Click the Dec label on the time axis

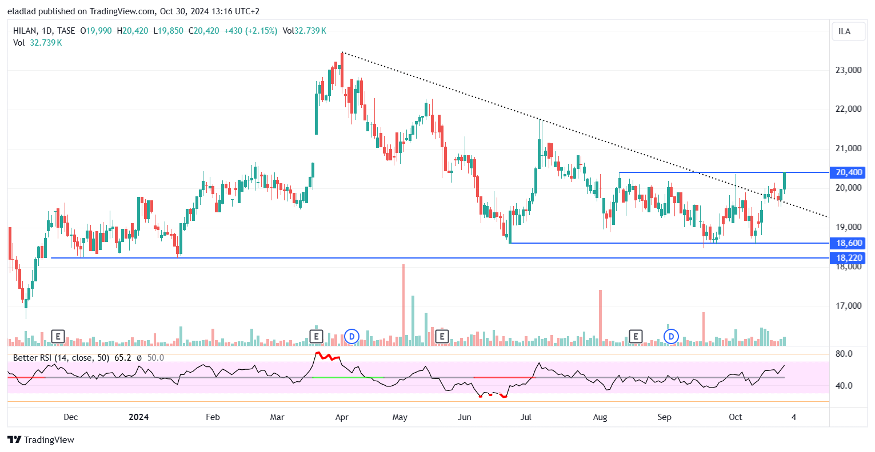tap(71, 417)
